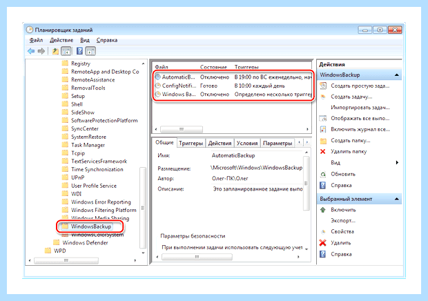Collapse the WindowsBackup actions section
The height and width of the screenshot is (301, 428).
(x=397, y=75)
